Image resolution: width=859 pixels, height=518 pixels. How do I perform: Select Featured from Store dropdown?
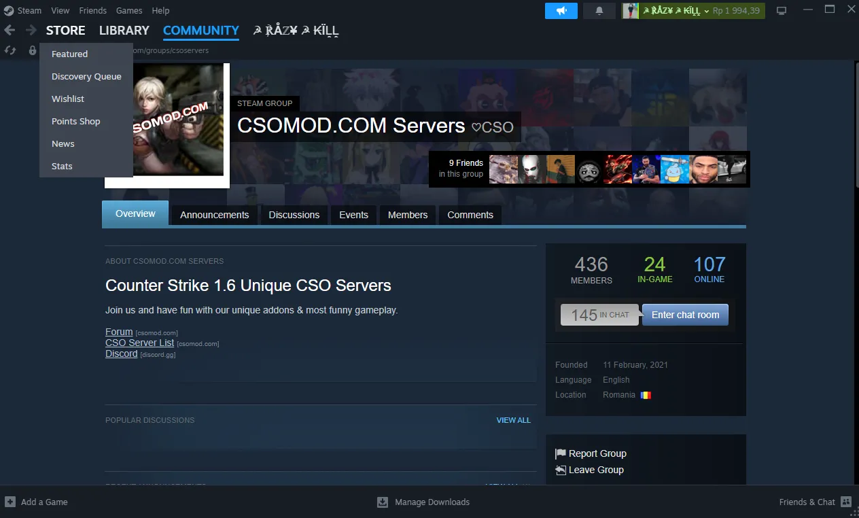click(x=86, y=54)
